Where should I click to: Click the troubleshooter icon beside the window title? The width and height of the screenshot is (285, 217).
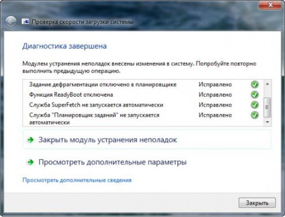coord(25,21)
